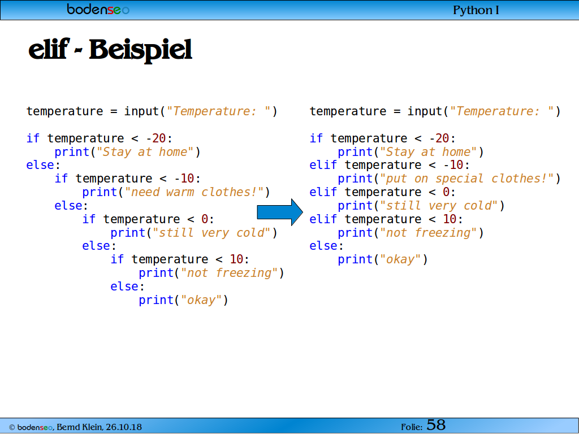The image size is (579, 434).
Task: Click print("okay") in the elif version
Action: tap(383, 259)
